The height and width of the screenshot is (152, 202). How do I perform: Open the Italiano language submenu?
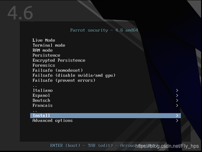click(x=106, y=91)
